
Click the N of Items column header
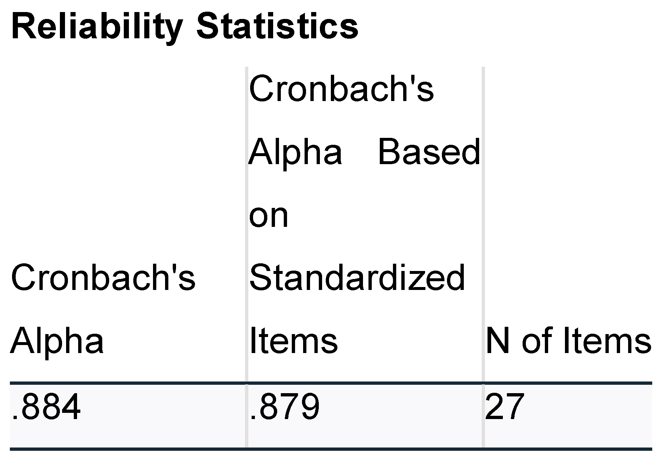coord(568,341)
